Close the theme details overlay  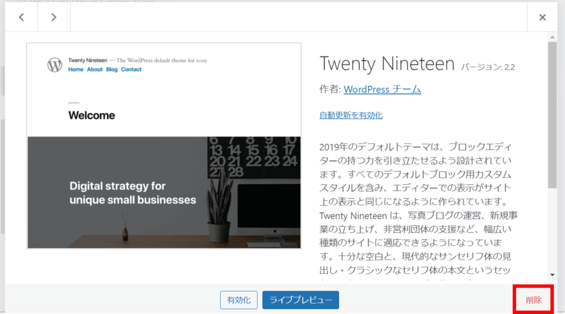click(x=542, y=17)
